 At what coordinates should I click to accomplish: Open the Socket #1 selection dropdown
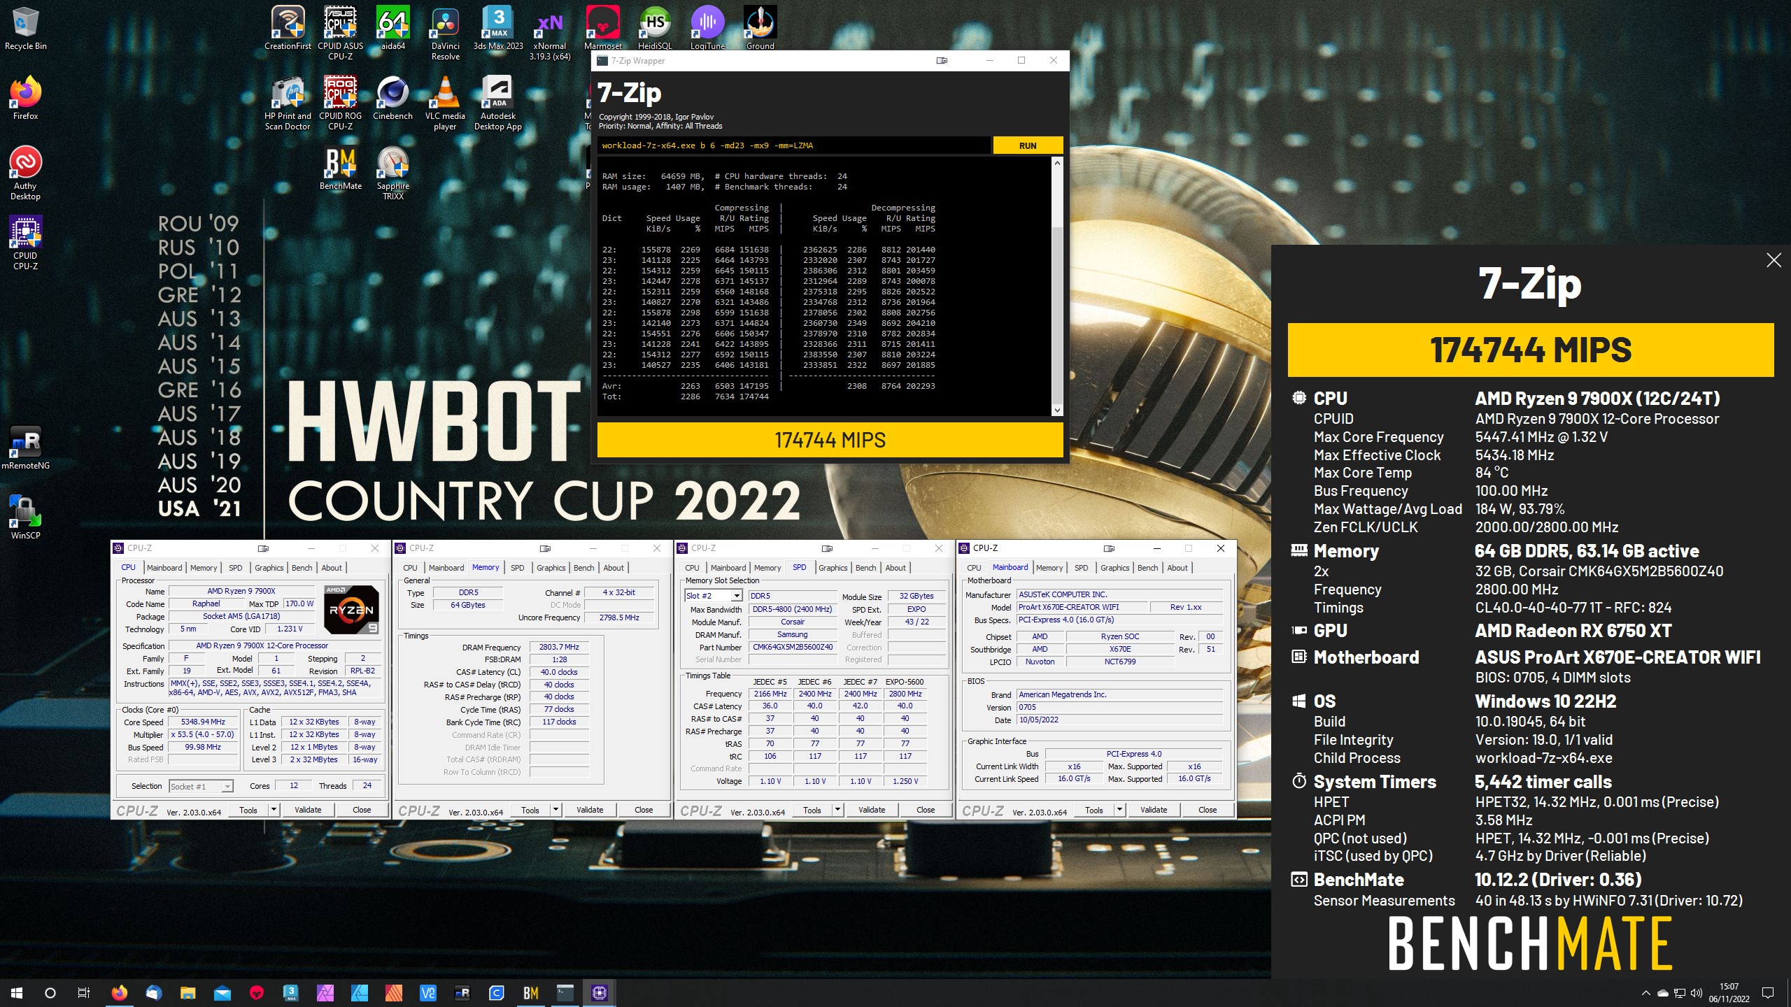click(201, 786)
